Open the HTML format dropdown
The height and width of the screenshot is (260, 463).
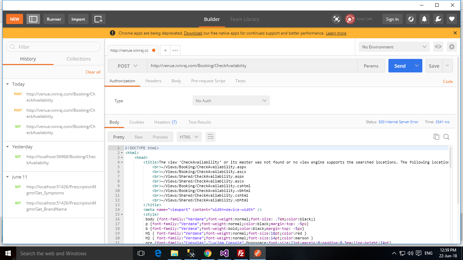click(189, 137)
